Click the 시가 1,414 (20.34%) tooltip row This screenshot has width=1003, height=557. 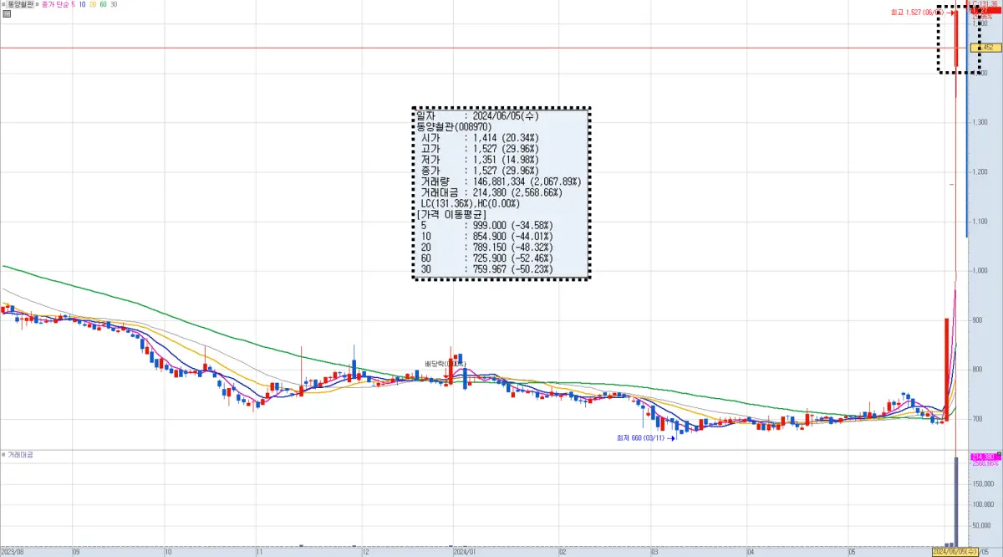[478, 138]
